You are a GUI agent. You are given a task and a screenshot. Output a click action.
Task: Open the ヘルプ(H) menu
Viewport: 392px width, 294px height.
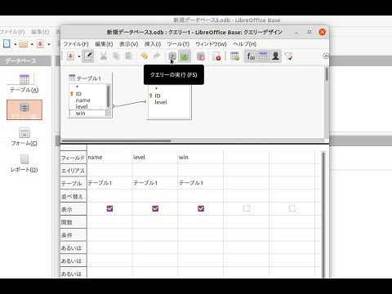244,44
